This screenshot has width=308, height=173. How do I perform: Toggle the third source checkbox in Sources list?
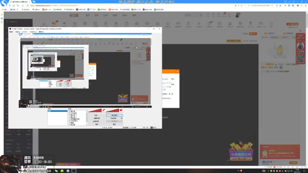(69, 115)
